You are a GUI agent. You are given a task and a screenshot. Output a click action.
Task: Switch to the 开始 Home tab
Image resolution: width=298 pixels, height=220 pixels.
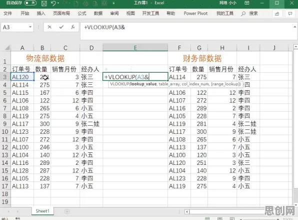point(24,14)
